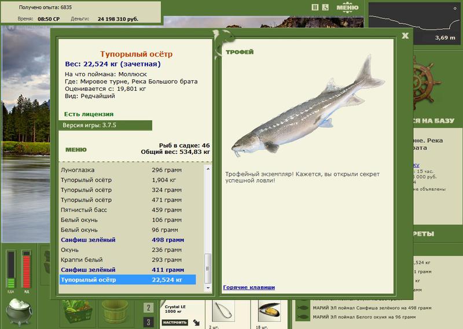Screen dimensions: 463x329
Task: Open the Горячие клавиши link
Action: [249, 287]
